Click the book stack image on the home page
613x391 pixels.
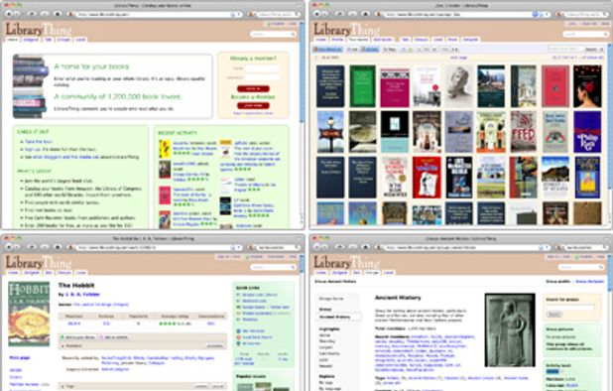30,86
